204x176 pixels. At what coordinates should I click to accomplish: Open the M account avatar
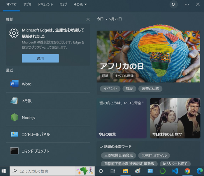[174, 5]
